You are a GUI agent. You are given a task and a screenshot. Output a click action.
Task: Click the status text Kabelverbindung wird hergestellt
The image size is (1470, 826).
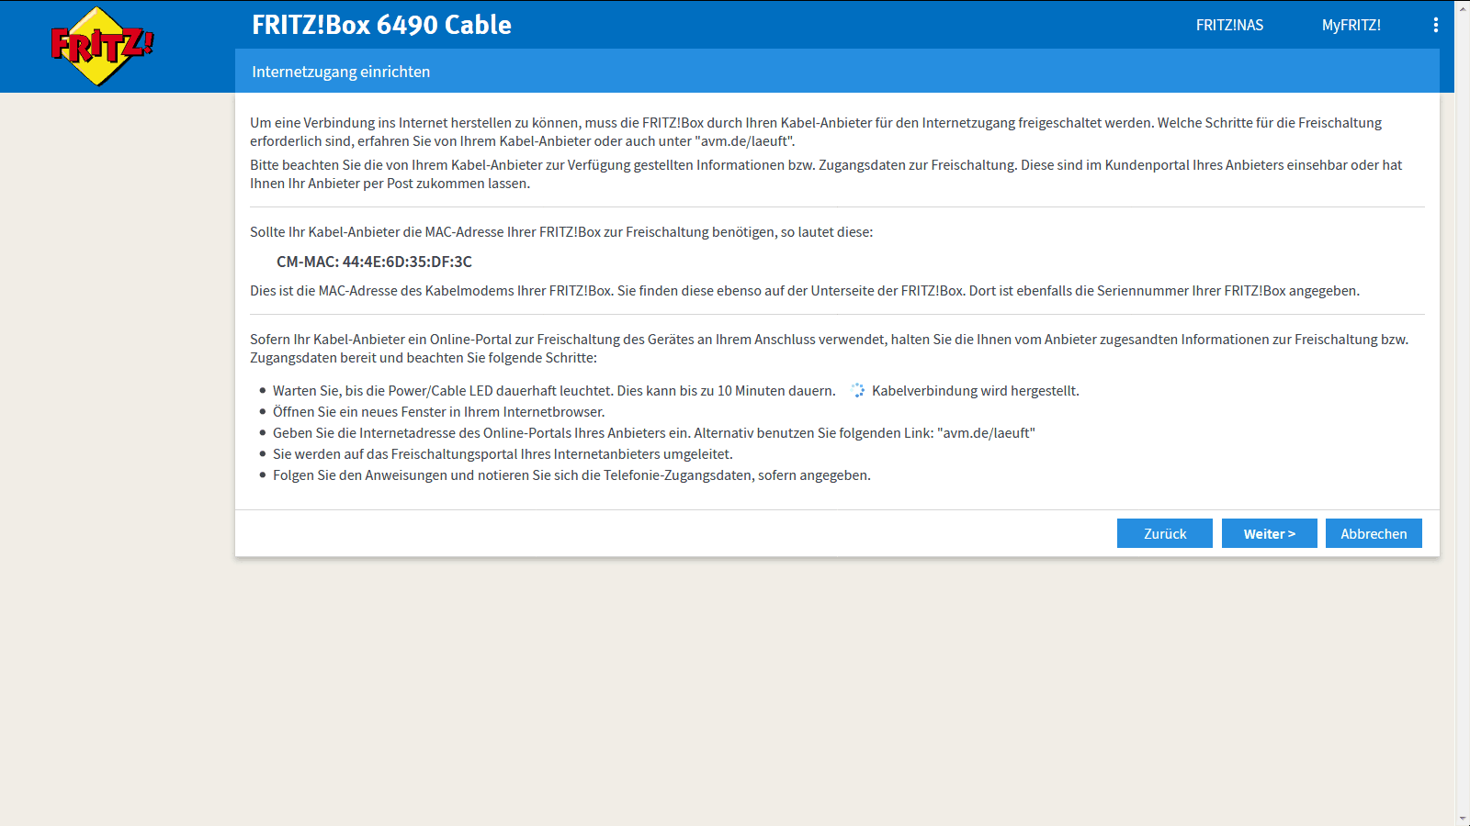point(976,391)
